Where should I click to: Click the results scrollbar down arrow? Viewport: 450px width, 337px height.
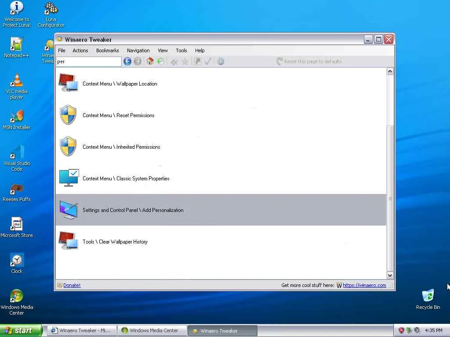pyautogui.click(x=390, y=276)
